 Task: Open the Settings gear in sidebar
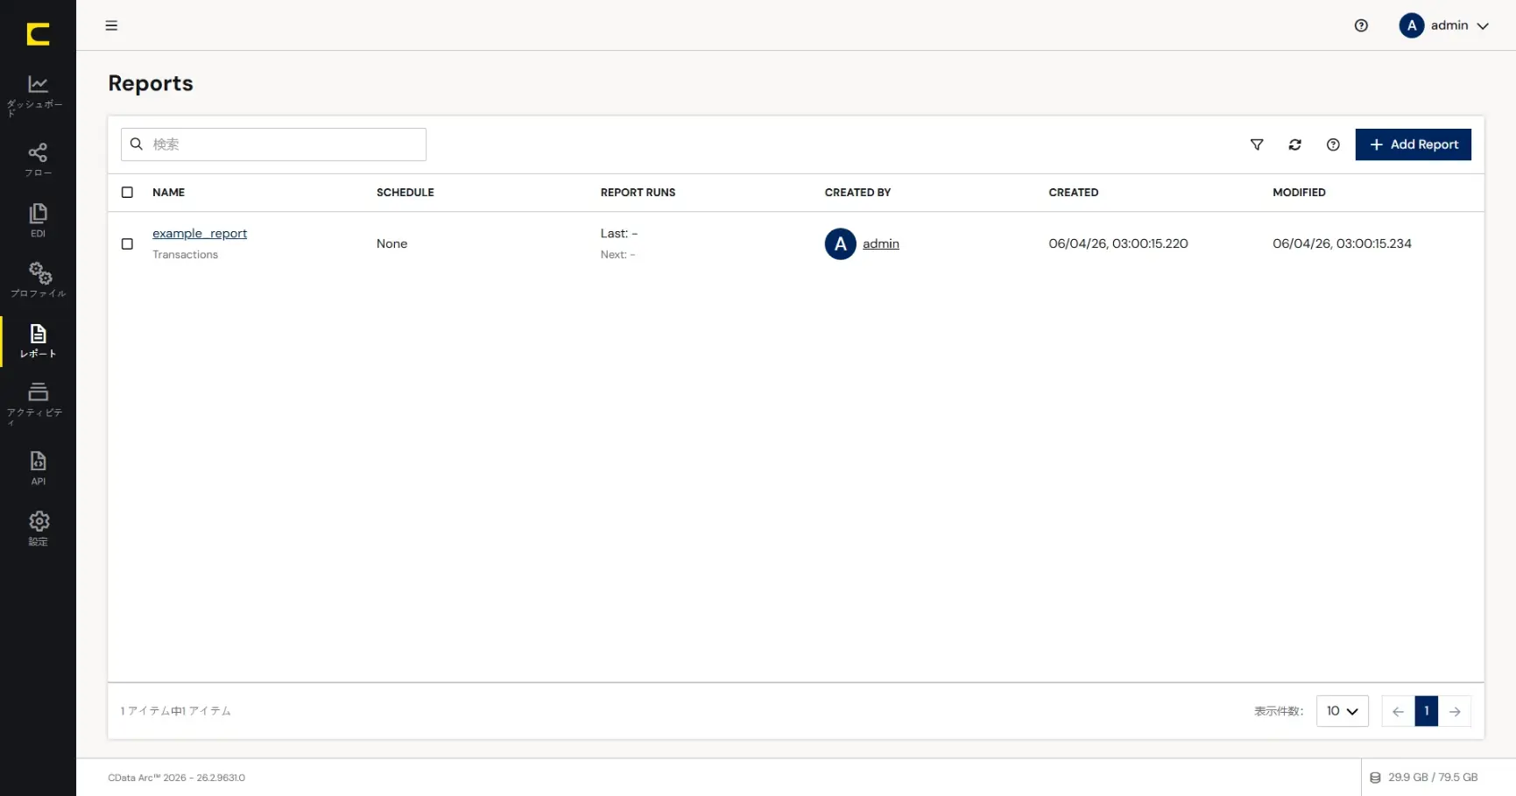[x=38, y=529]
